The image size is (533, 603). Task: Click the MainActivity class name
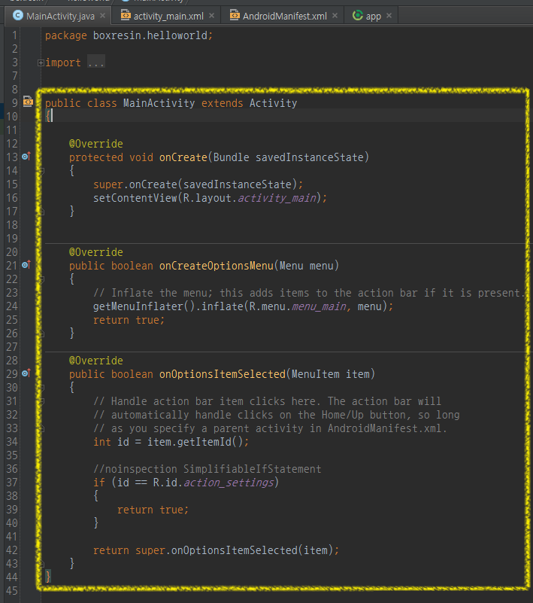click(x=159, y=103)
